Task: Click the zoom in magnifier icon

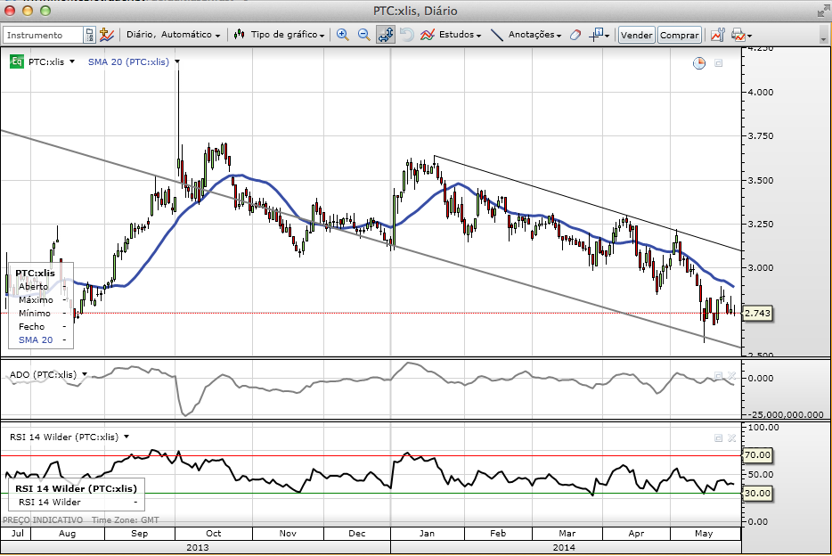Action: click(x=342, y=35)
